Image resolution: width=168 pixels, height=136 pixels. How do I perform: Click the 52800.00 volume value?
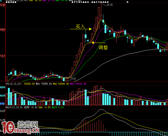29,84
